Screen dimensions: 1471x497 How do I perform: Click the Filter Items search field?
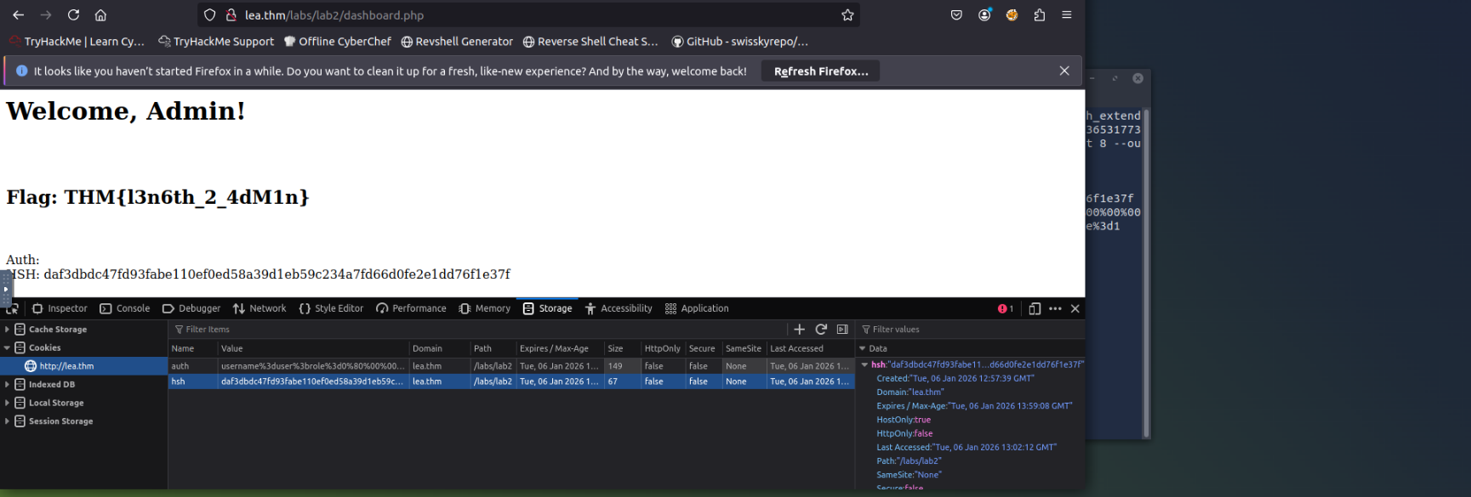(476, 330)
